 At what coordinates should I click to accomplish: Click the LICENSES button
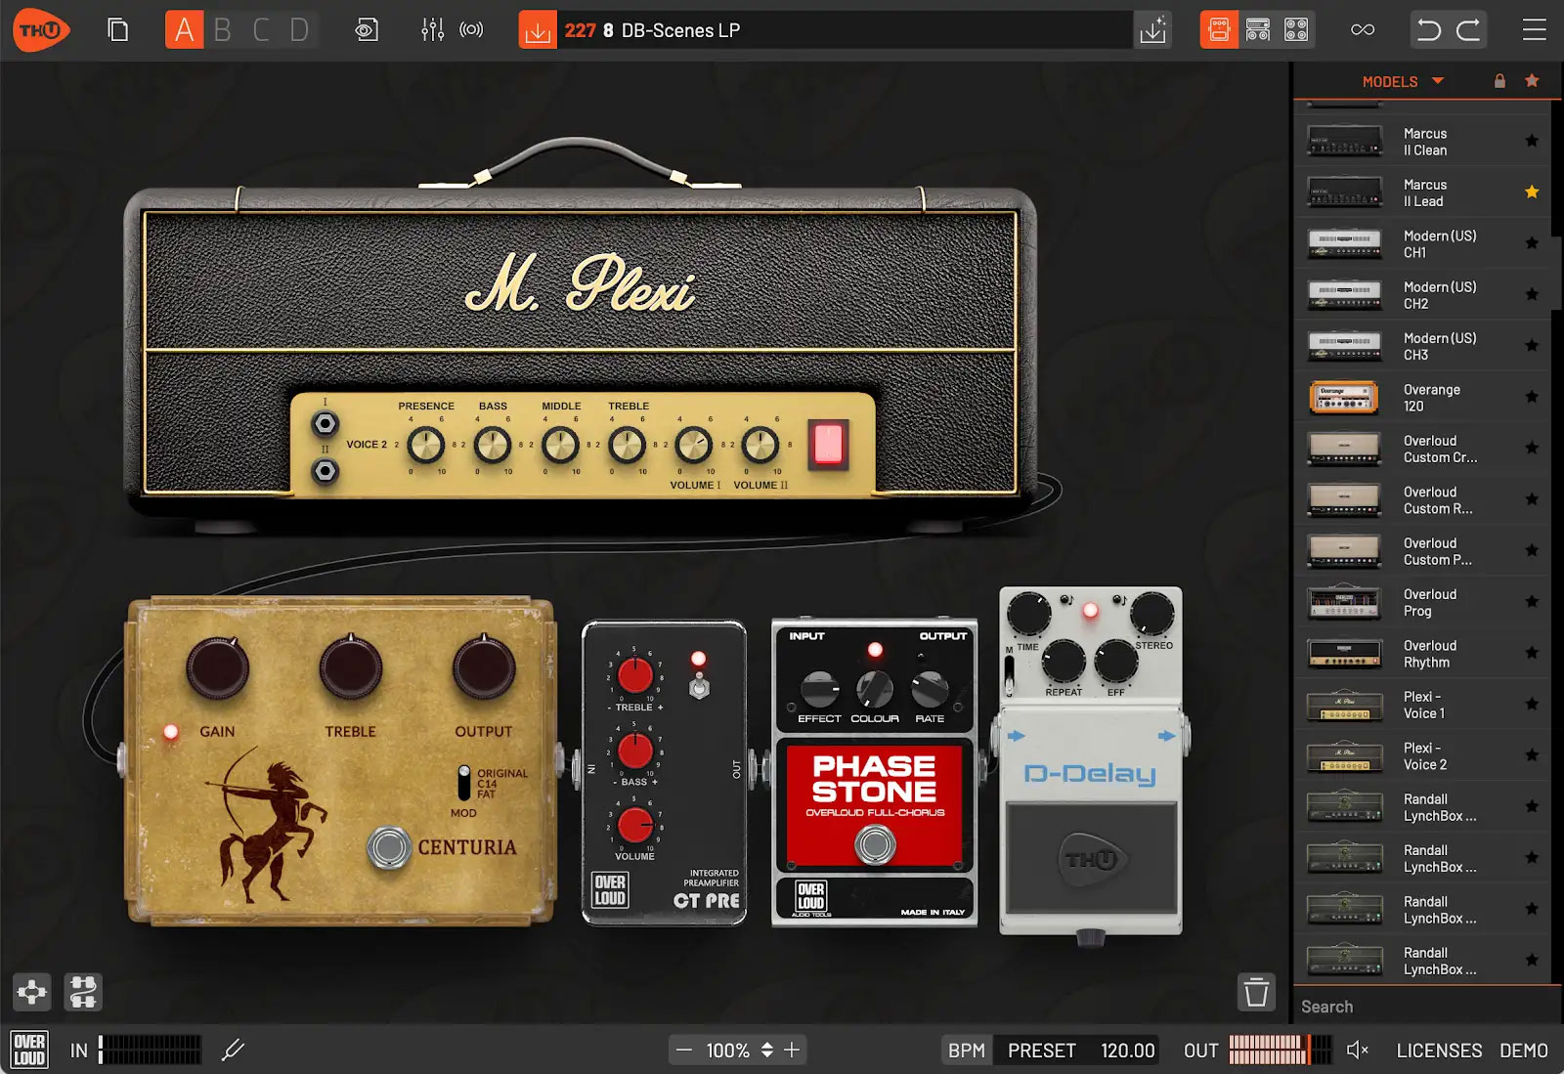pos(1439,1051)
